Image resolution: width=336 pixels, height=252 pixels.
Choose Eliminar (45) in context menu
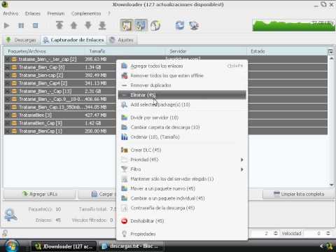tap(182, 95)
